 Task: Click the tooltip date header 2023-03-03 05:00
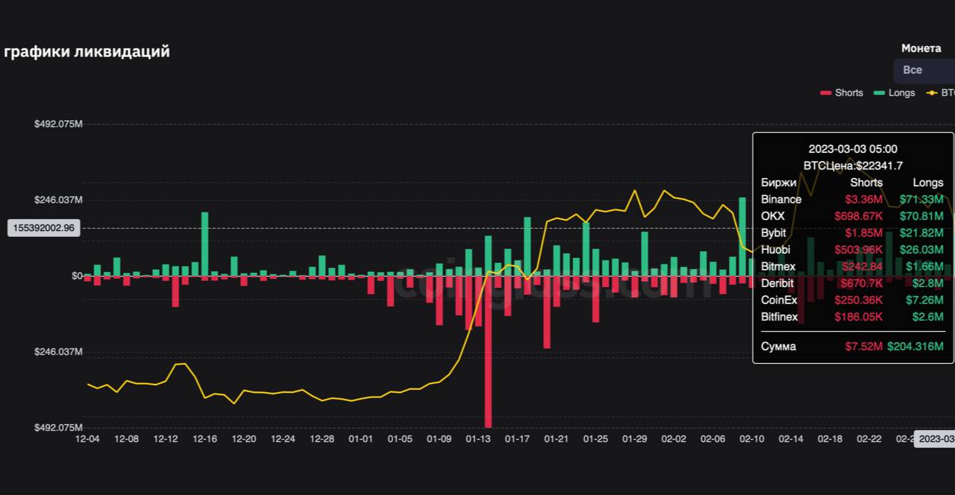tap(853, 149)
